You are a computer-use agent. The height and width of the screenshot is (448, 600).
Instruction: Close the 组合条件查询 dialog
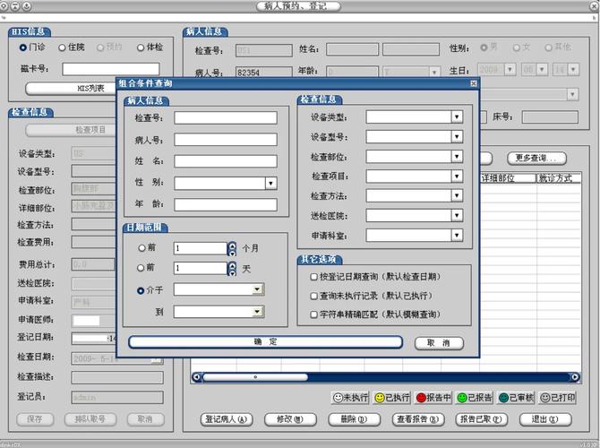click(x=474, y=83)
